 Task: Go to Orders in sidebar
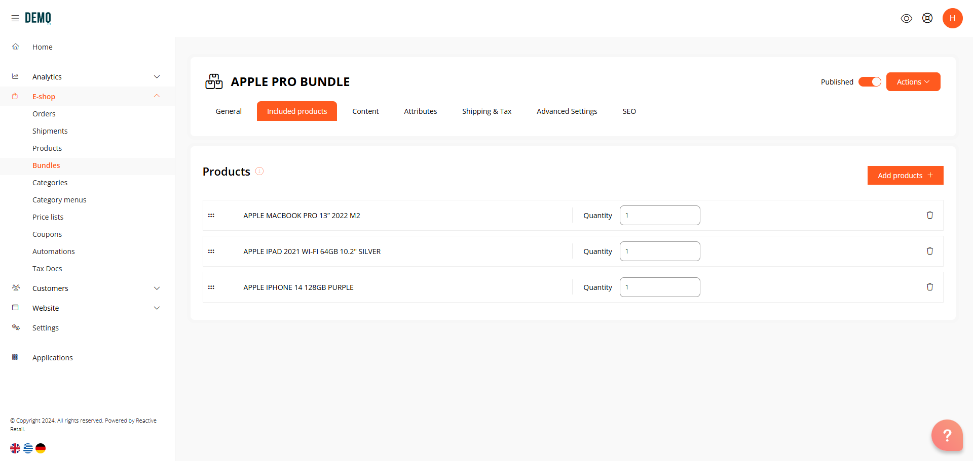pyautogui.click(x=44, y=114)
